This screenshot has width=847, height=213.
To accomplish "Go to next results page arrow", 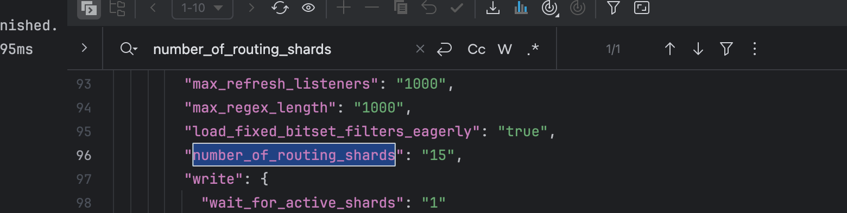I will (251, 8).
